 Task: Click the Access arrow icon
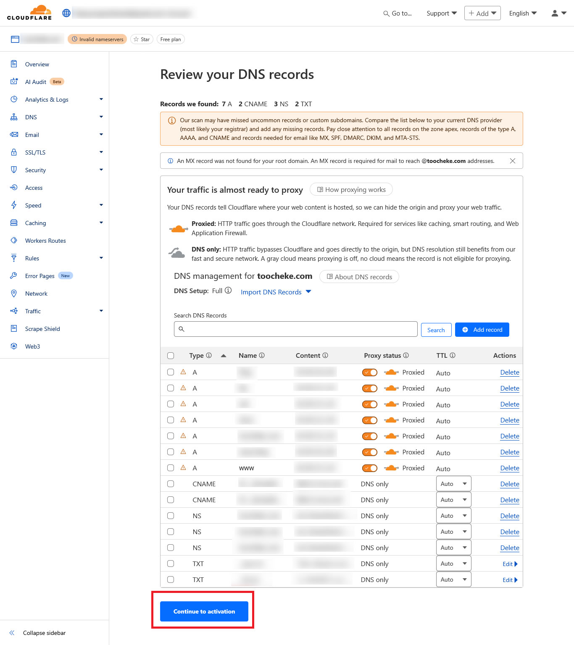[x=14, y=187]
